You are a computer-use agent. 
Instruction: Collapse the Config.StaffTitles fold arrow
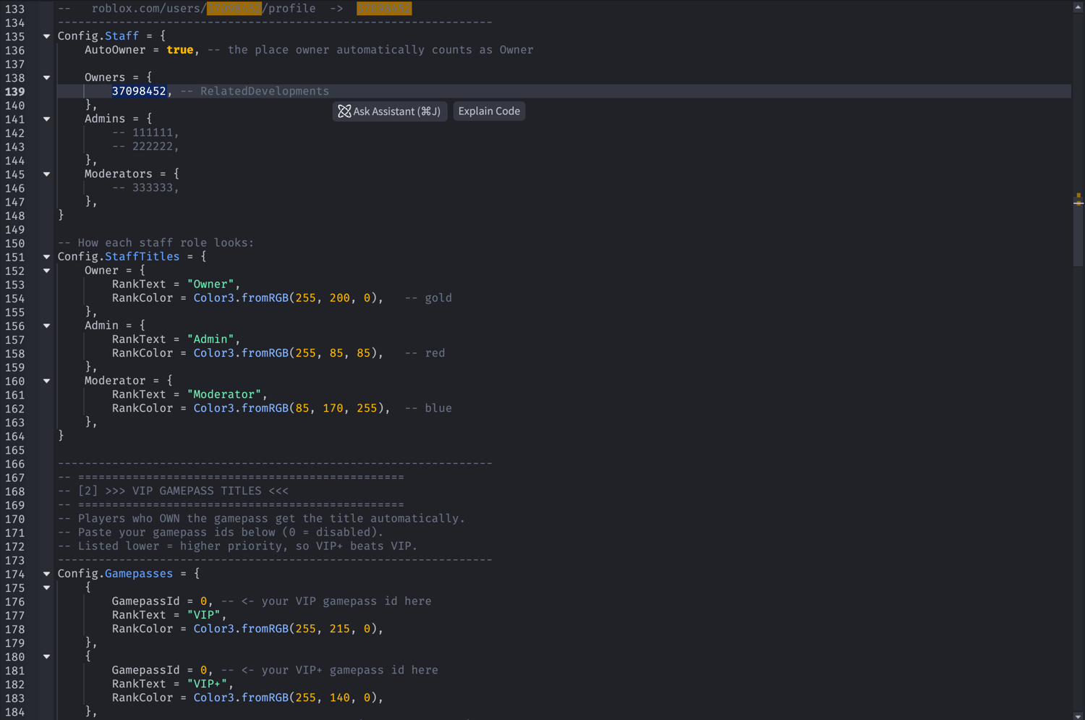pyautogui.click(x=46, y=257)
